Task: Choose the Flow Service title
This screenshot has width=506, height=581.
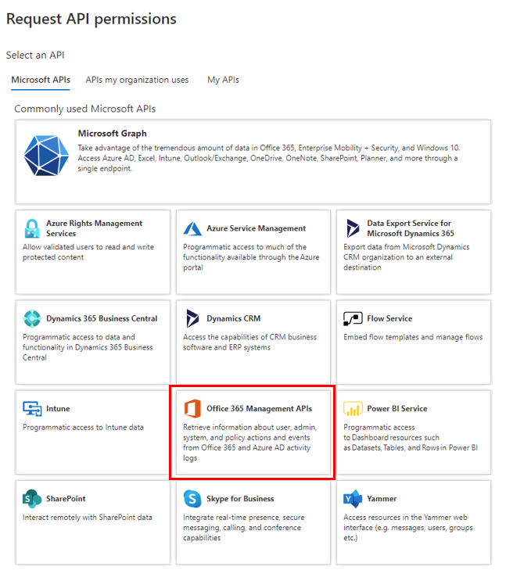Action: (389, 319)
